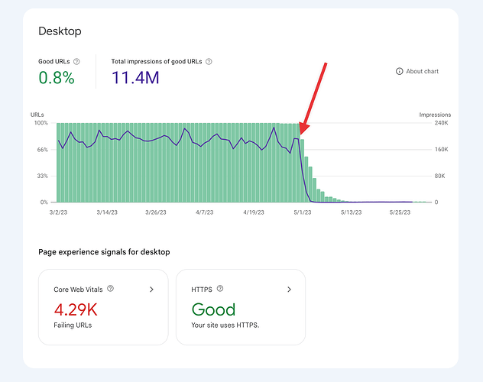Click the Failing URLs caption

pos(73,325)
